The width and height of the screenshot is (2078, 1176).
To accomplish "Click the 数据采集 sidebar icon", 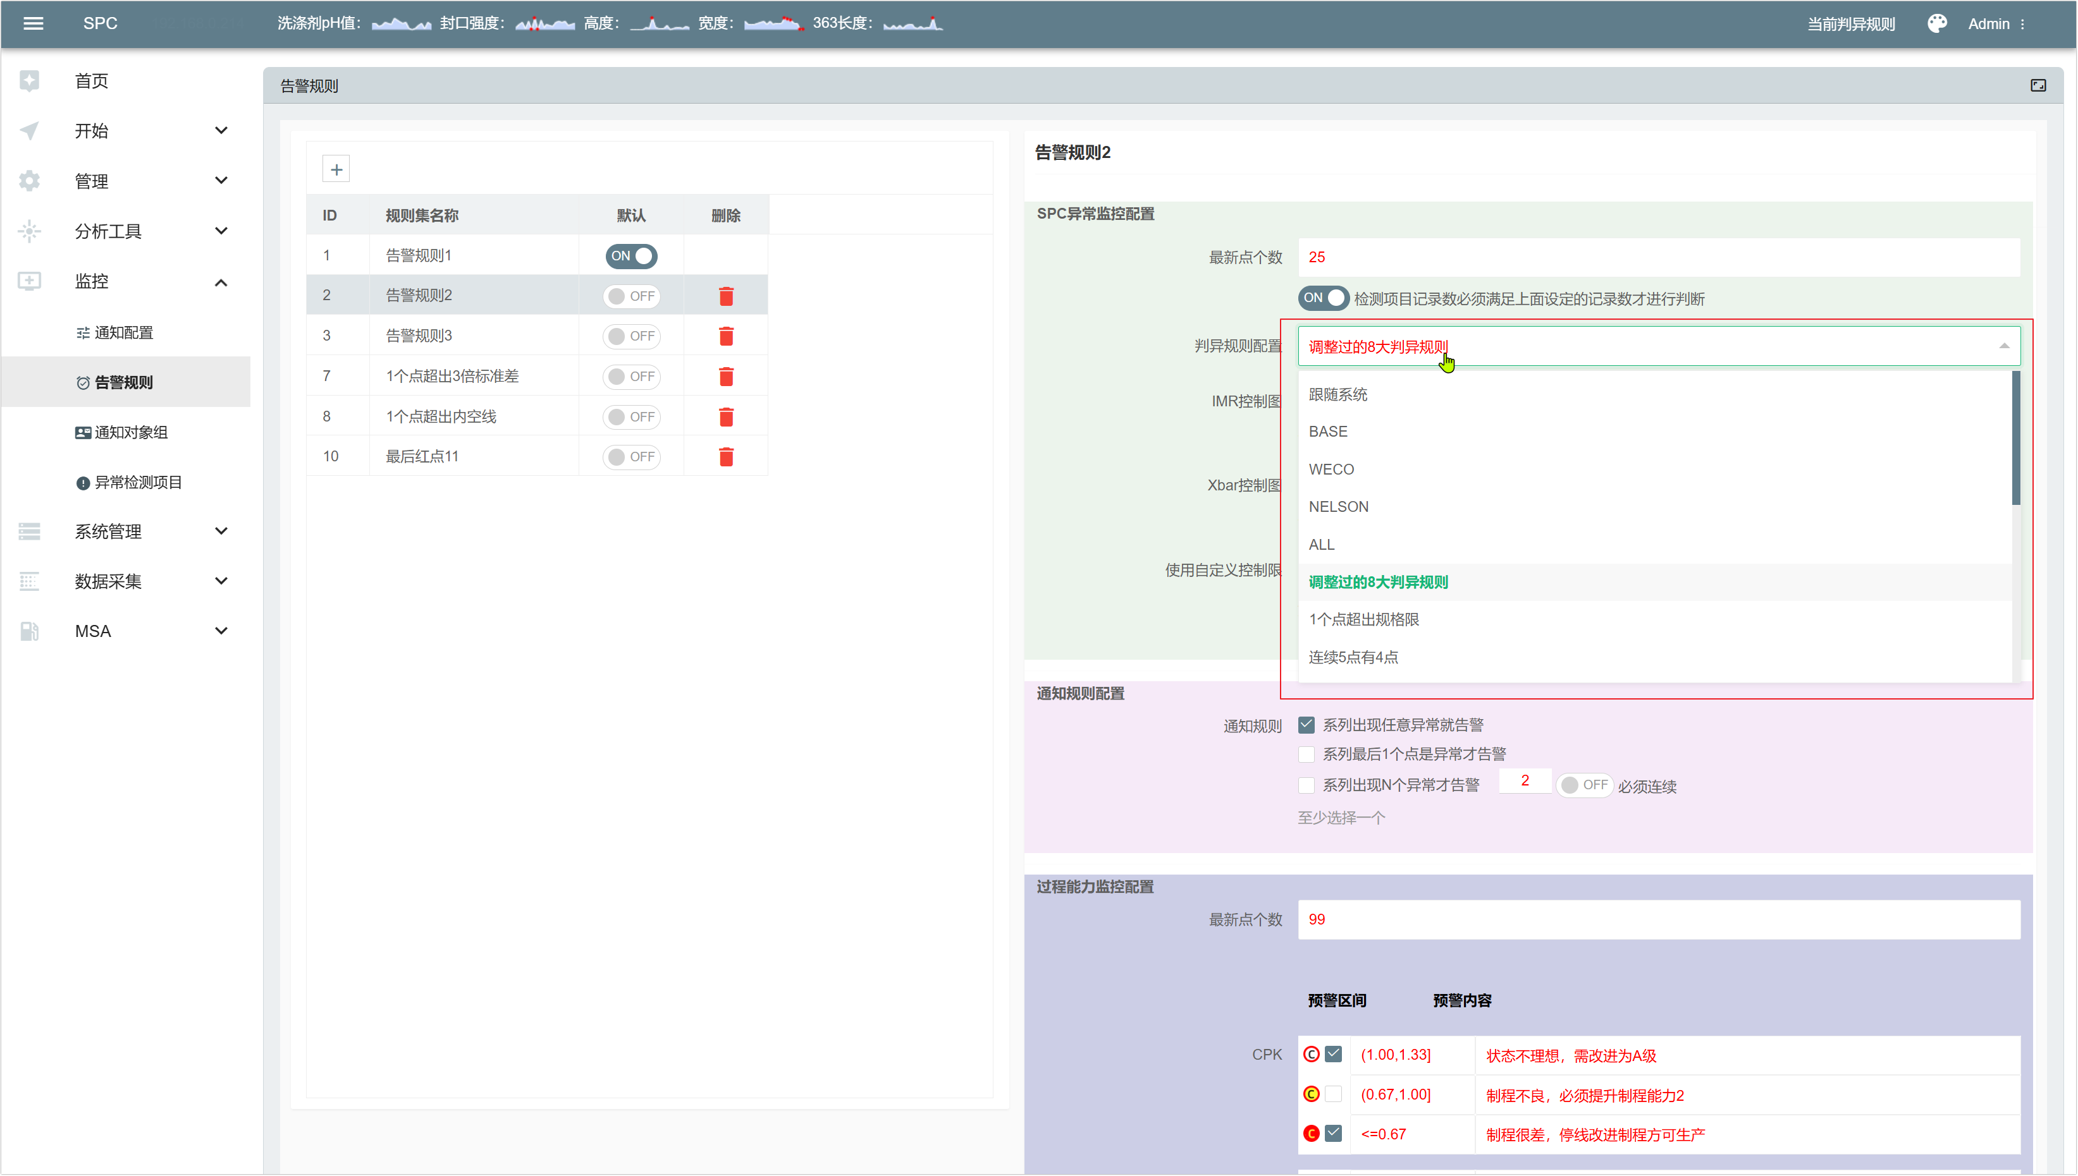I will point(29,581).
